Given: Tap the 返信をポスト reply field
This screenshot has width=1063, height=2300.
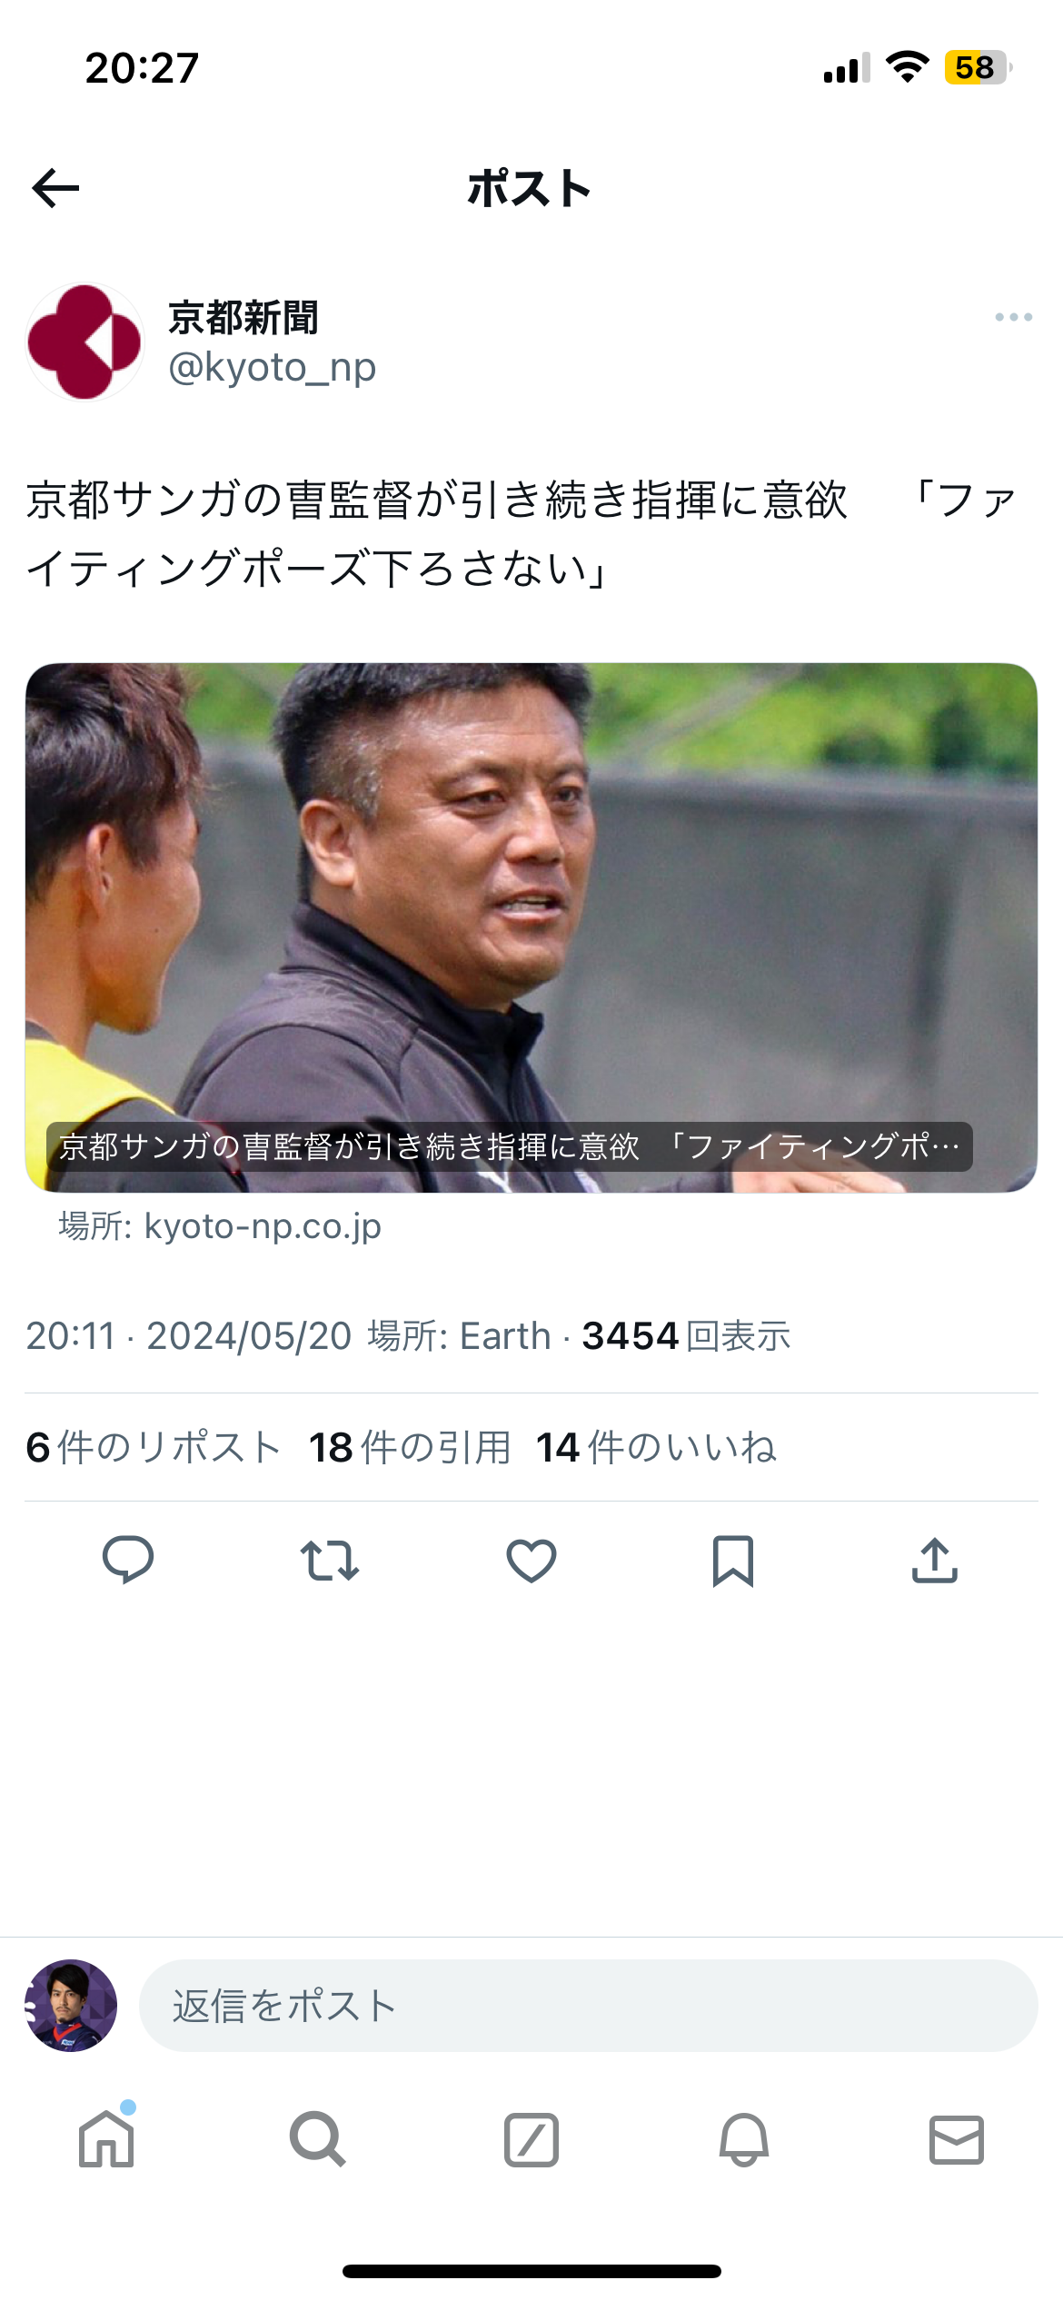Looking at the screenshot, I should pyautogui.click(x=588, y=2005).
